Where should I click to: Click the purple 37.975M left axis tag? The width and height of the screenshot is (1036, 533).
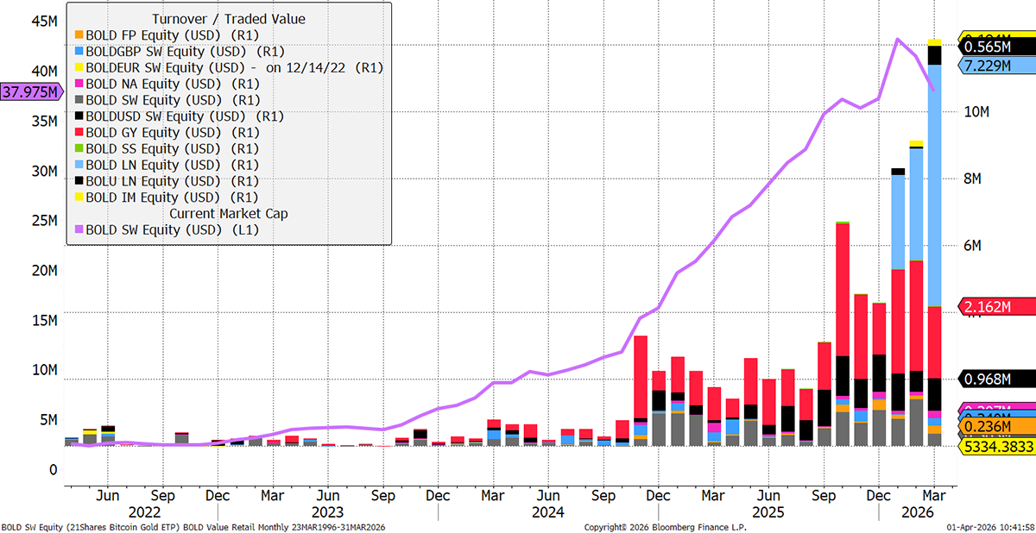pyautogui.click(x=31, y=91)
